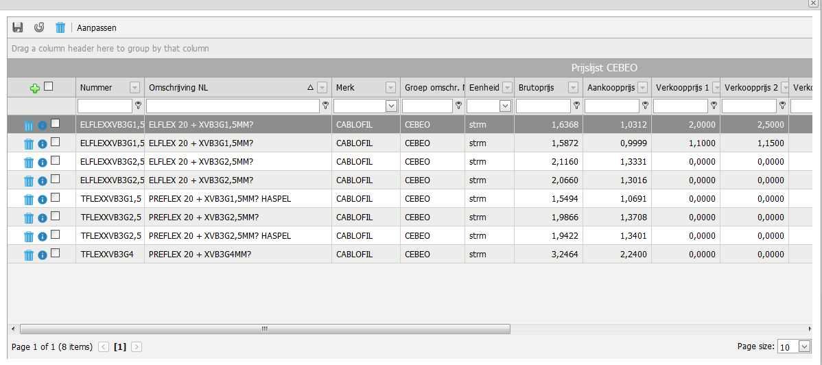Image resolution: width=822 pixels, height=365 pixels.
Task: Show info for row with Brutoprijs 1,6368
Action: (43, 126)
